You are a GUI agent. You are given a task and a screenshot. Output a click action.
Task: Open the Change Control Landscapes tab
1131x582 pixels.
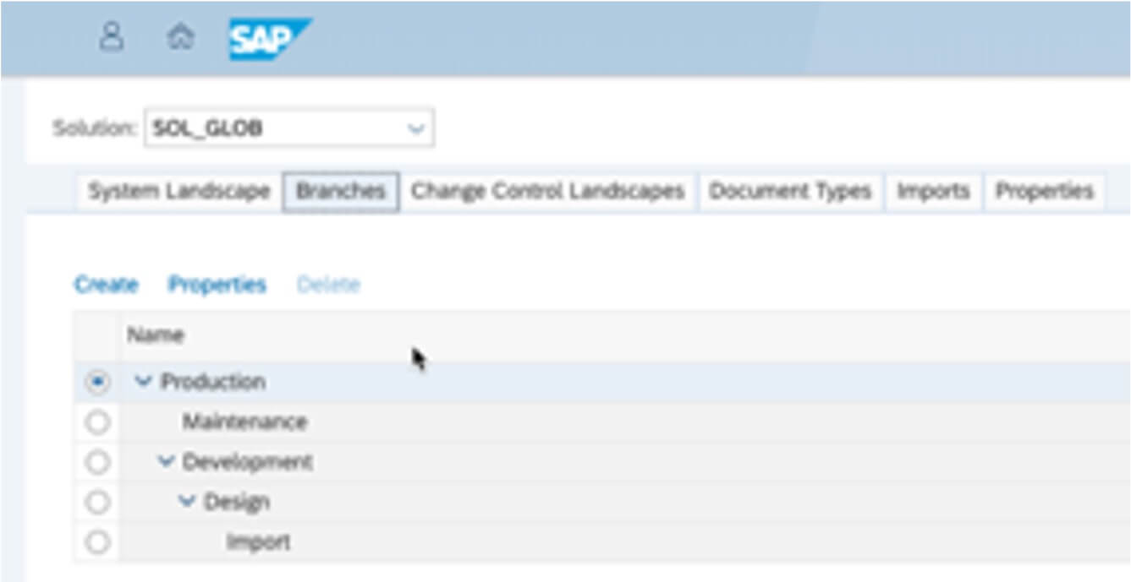[549, 191]
